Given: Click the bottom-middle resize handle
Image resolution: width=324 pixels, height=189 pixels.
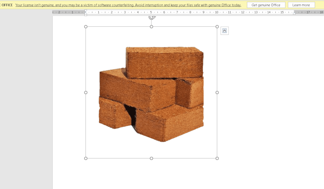Looking at the screenshot, I should tap(152, 158).
